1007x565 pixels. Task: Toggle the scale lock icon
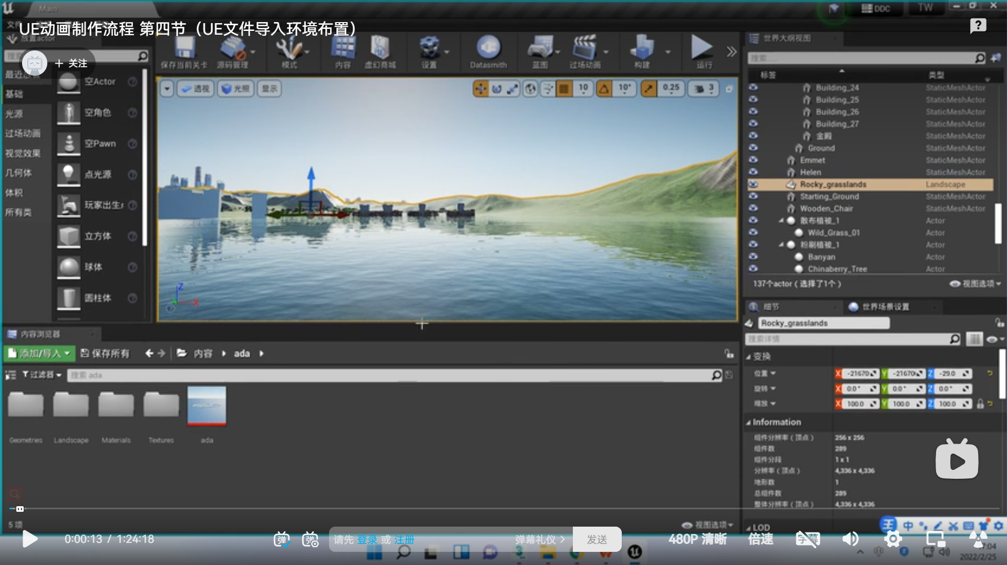980,404
